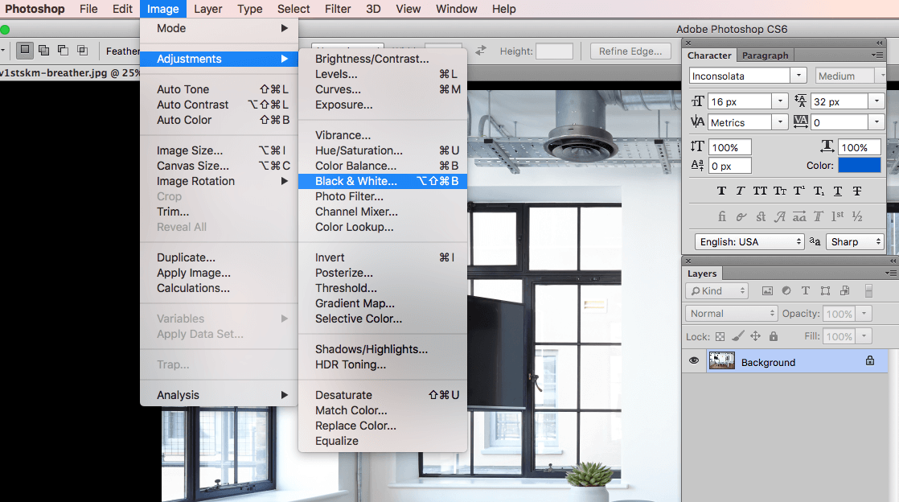The height and width of the screenshot is (502, 899).
Task: Toggle Subscript text style
Action: coord(819,191)
